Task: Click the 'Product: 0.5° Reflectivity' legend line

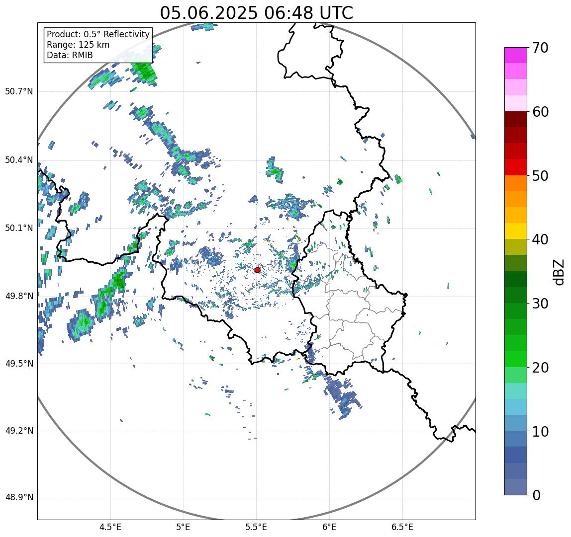Action: [x=98, y=34]
